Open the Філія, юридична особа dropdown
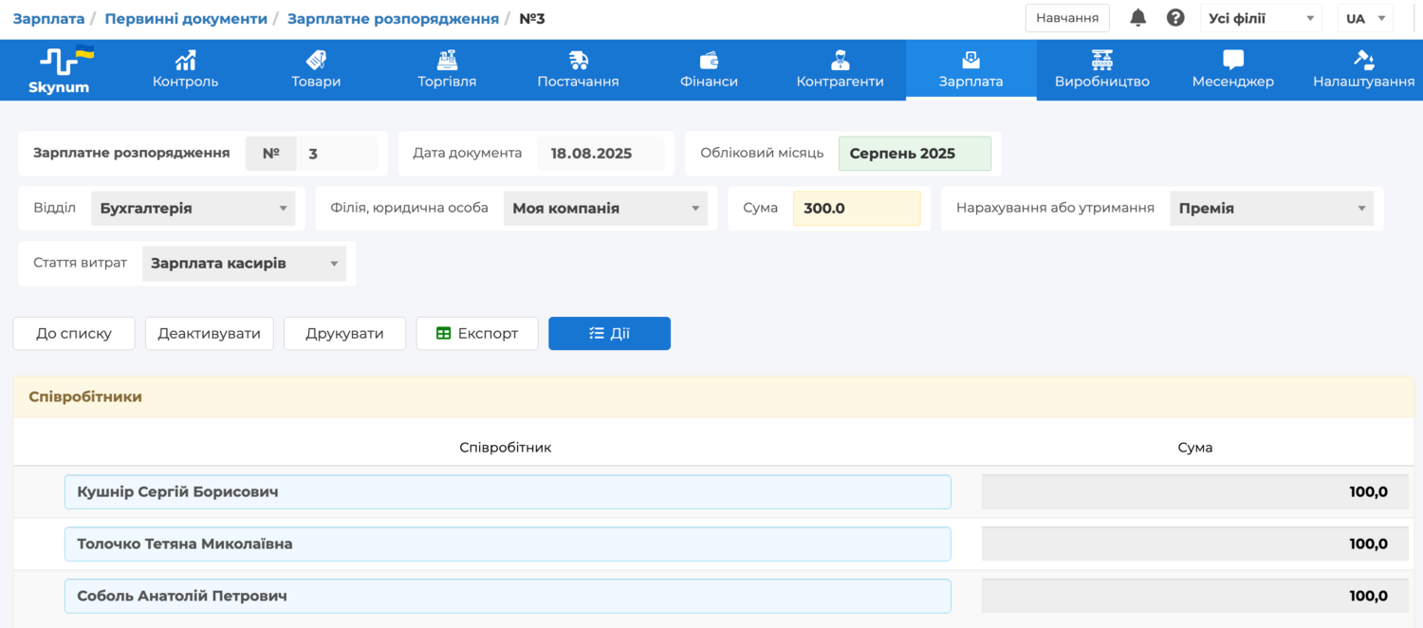Screen dimensions: 1423x628 coord(605,209)
